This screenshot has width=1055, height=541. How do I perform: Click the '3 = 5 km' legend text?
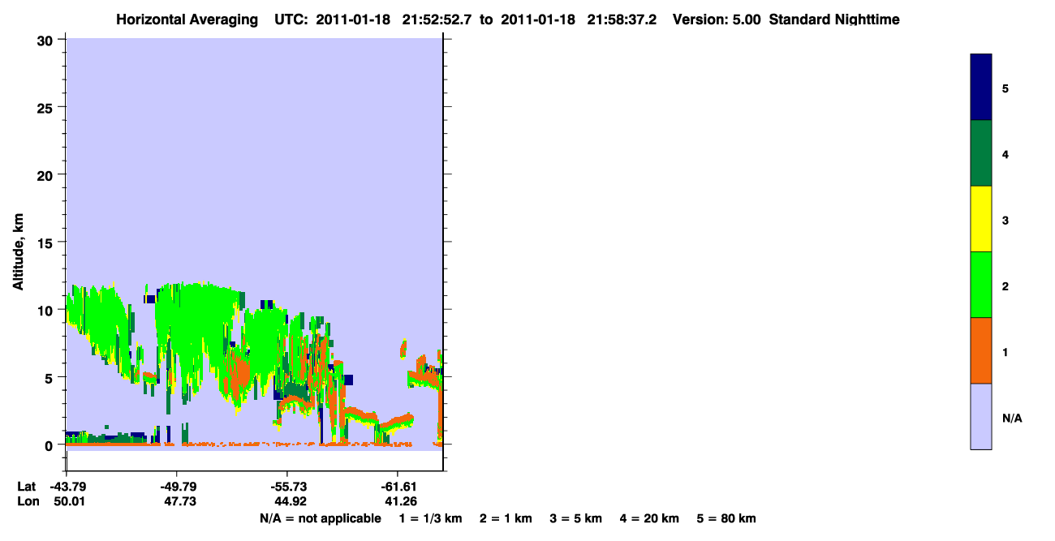576,518
